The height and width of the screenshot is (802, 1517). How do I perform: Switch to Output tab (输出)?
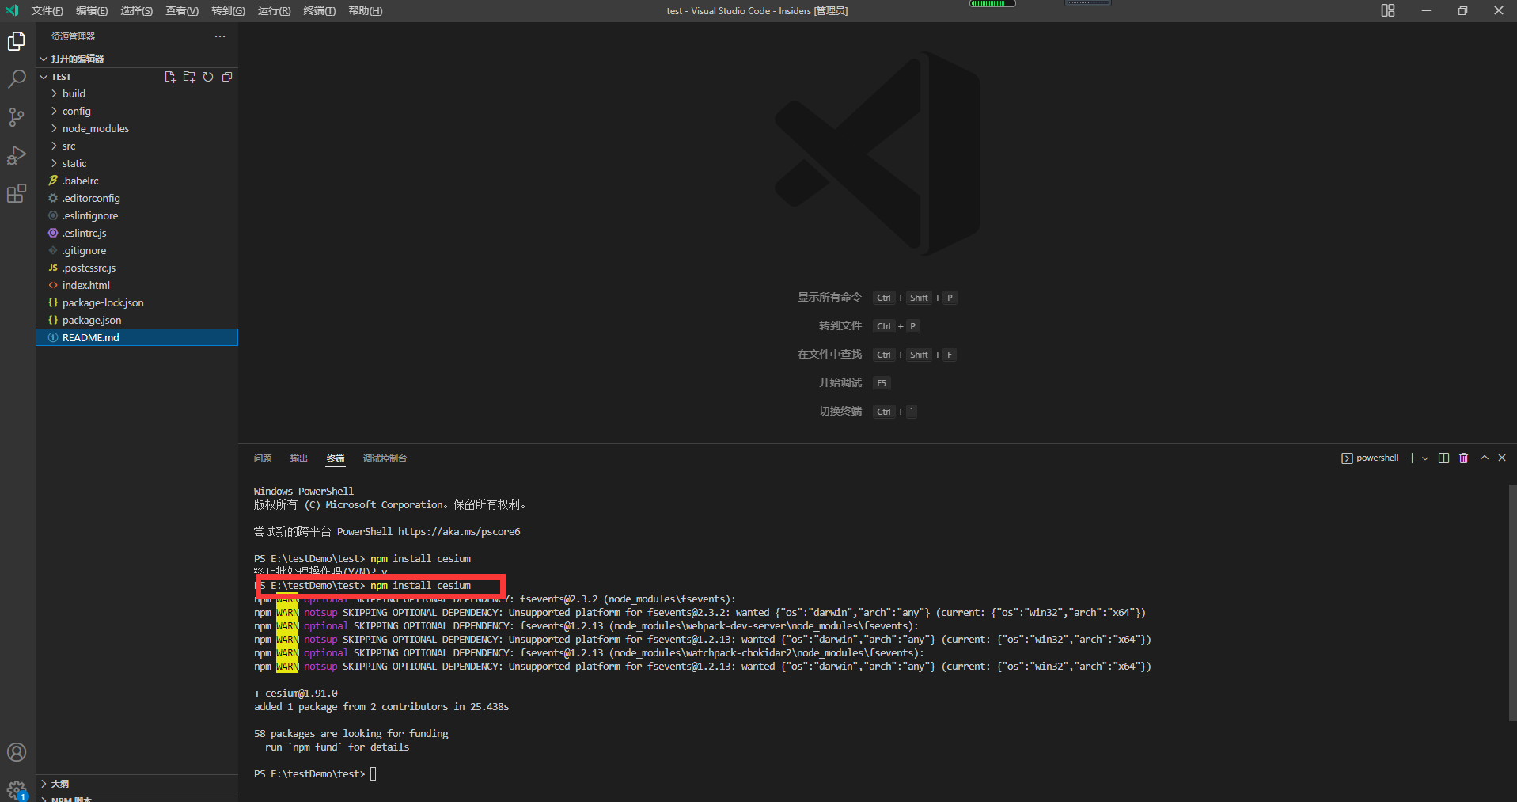point(299,458)
